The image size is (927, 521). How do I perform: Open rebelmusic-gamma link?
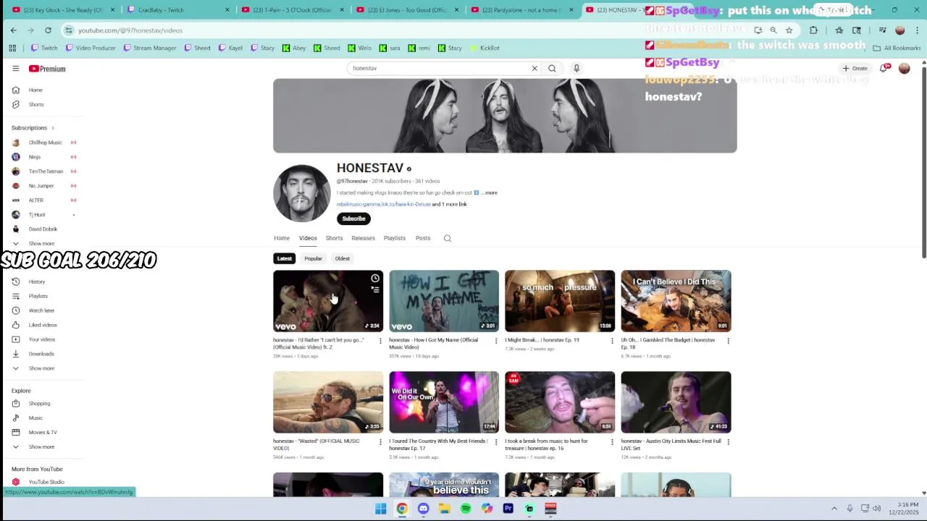click(x=384, y=204)
